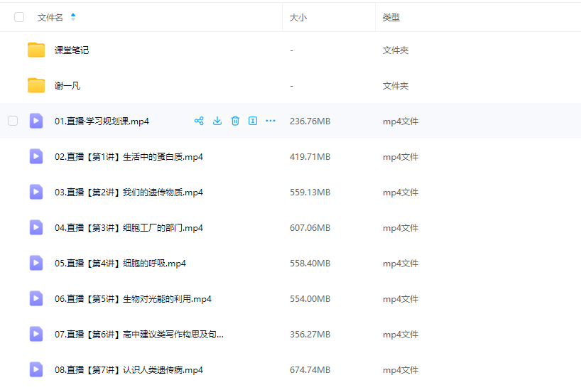Viewport: 581px width, 390px height.
Task: Open the three-dot more options menu
Action: click(x=271, y=121)
